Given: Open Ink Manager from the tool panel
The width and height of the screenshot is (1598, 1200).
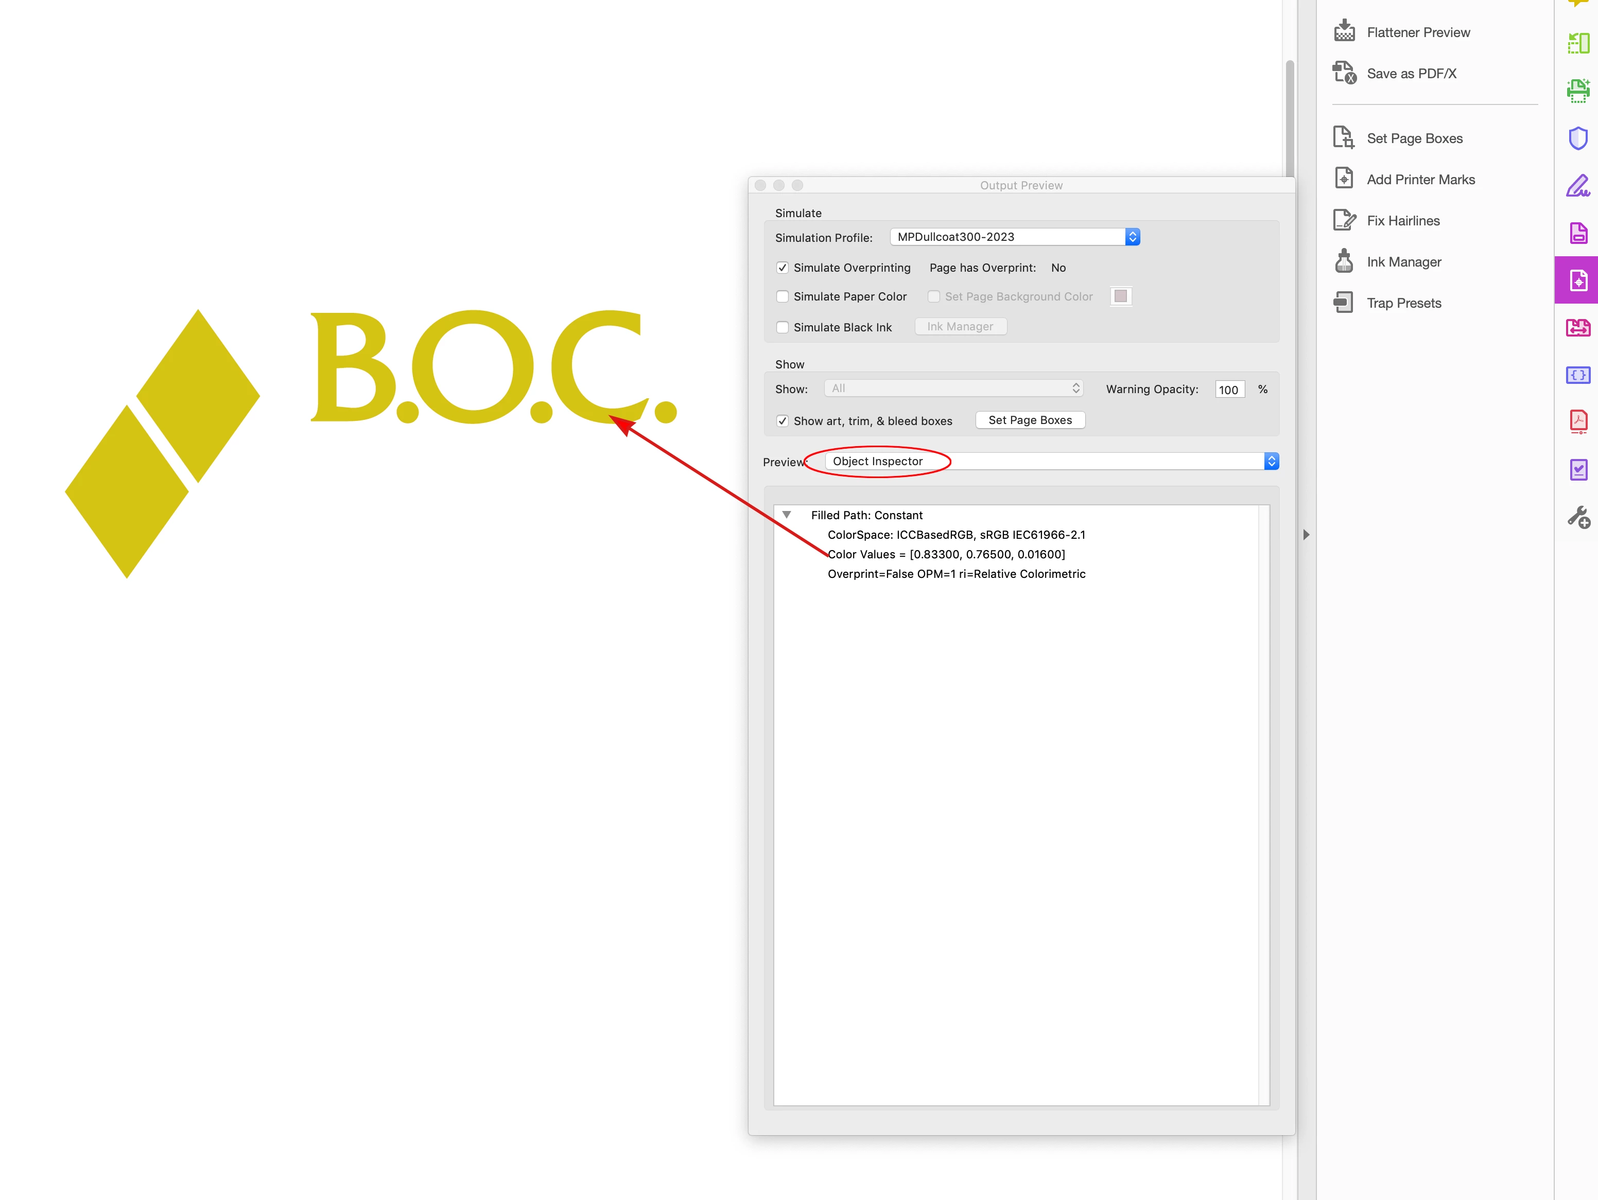Looking at the screenshot, I should pos(1404,261).
